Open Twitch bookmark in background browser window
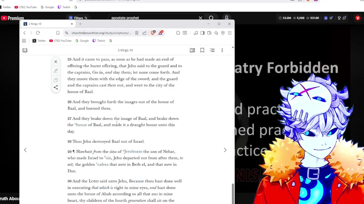The height and width of the screenshot is (204, 364). click(64, 7)
